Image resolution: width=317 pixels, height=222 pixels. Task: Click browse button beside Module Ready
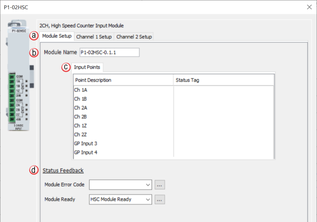tap(160, 199)
